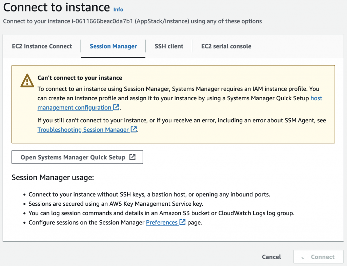The height and width of the screenshot is (266, 347).
Task: Open the Session Manager Preferences link
Action: pyautogui.click(x=162, y=223)
